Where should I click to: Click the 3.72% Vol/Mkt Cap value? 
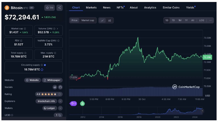[x=48, y=45]
